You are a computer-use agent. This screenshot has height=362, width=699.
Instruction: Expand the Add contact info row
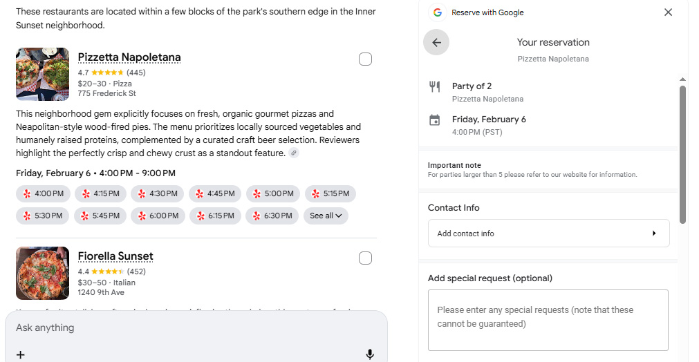[549, 234]
